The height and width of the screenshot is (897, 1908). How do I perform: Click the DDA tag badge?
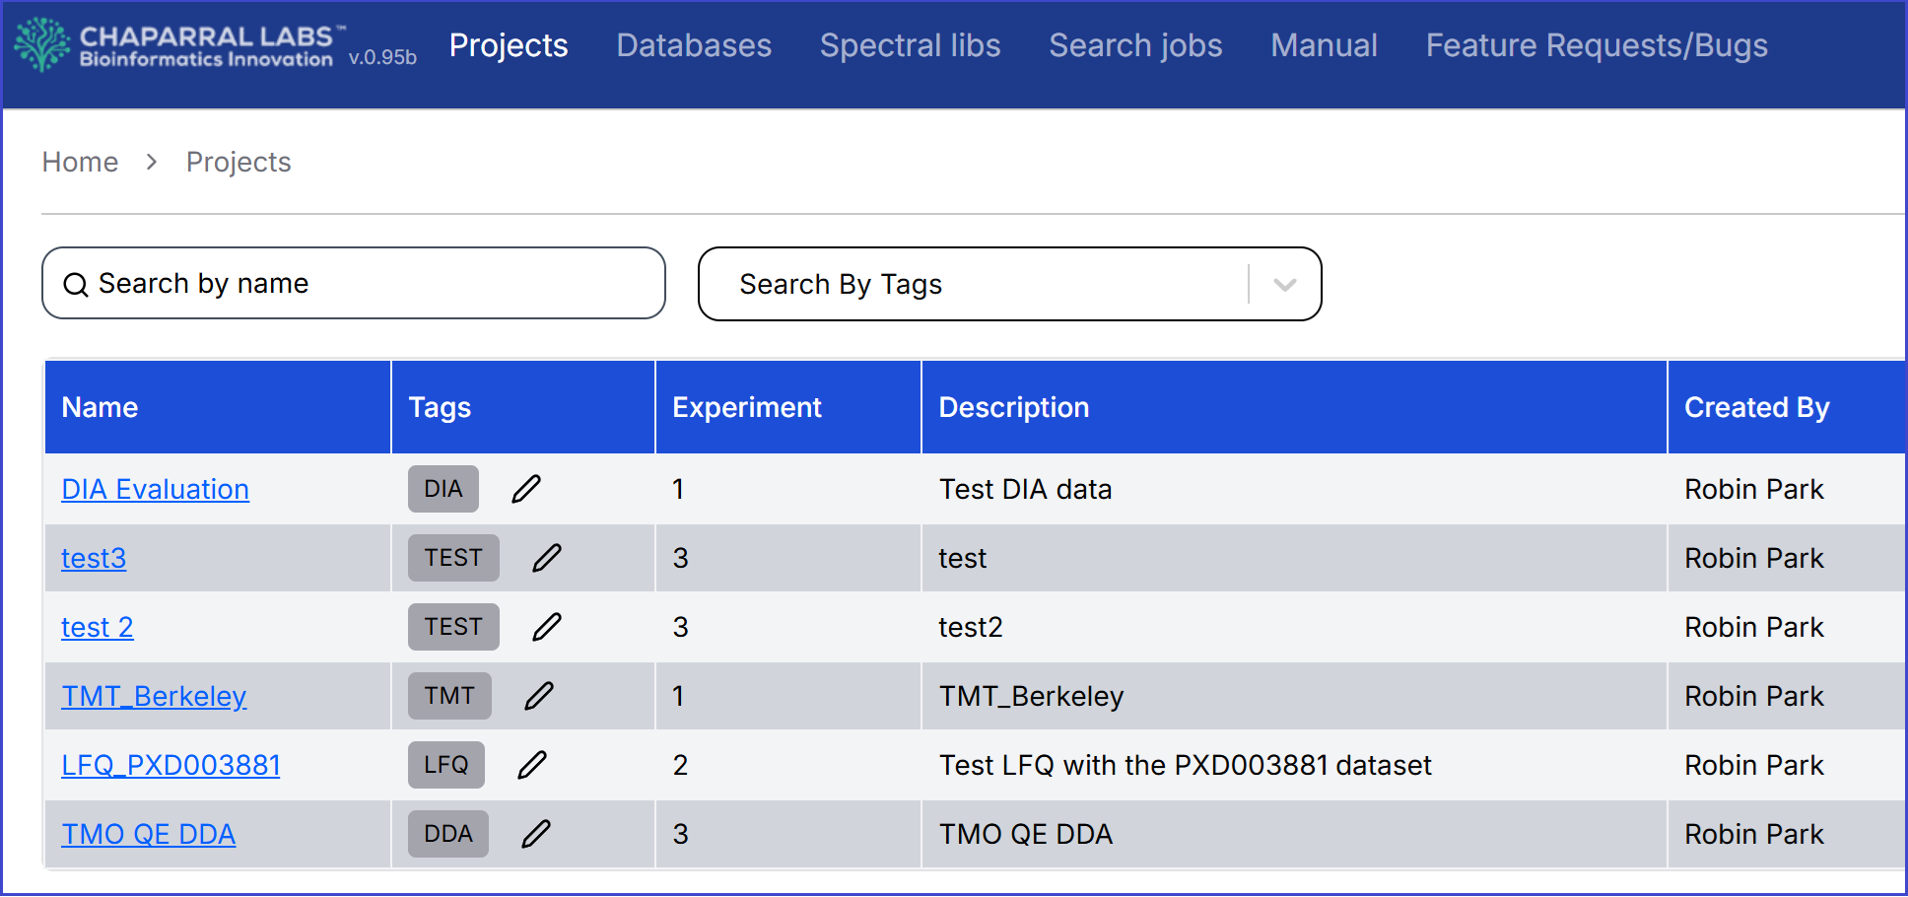pyautogui.click(x=448, y=834)
